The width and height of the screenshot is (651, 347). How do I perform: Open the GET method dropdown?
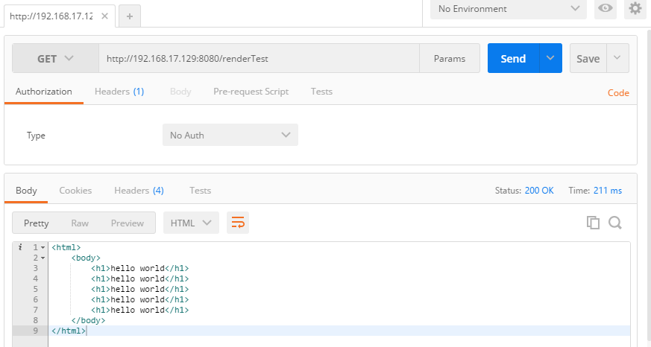pos(56,59)
